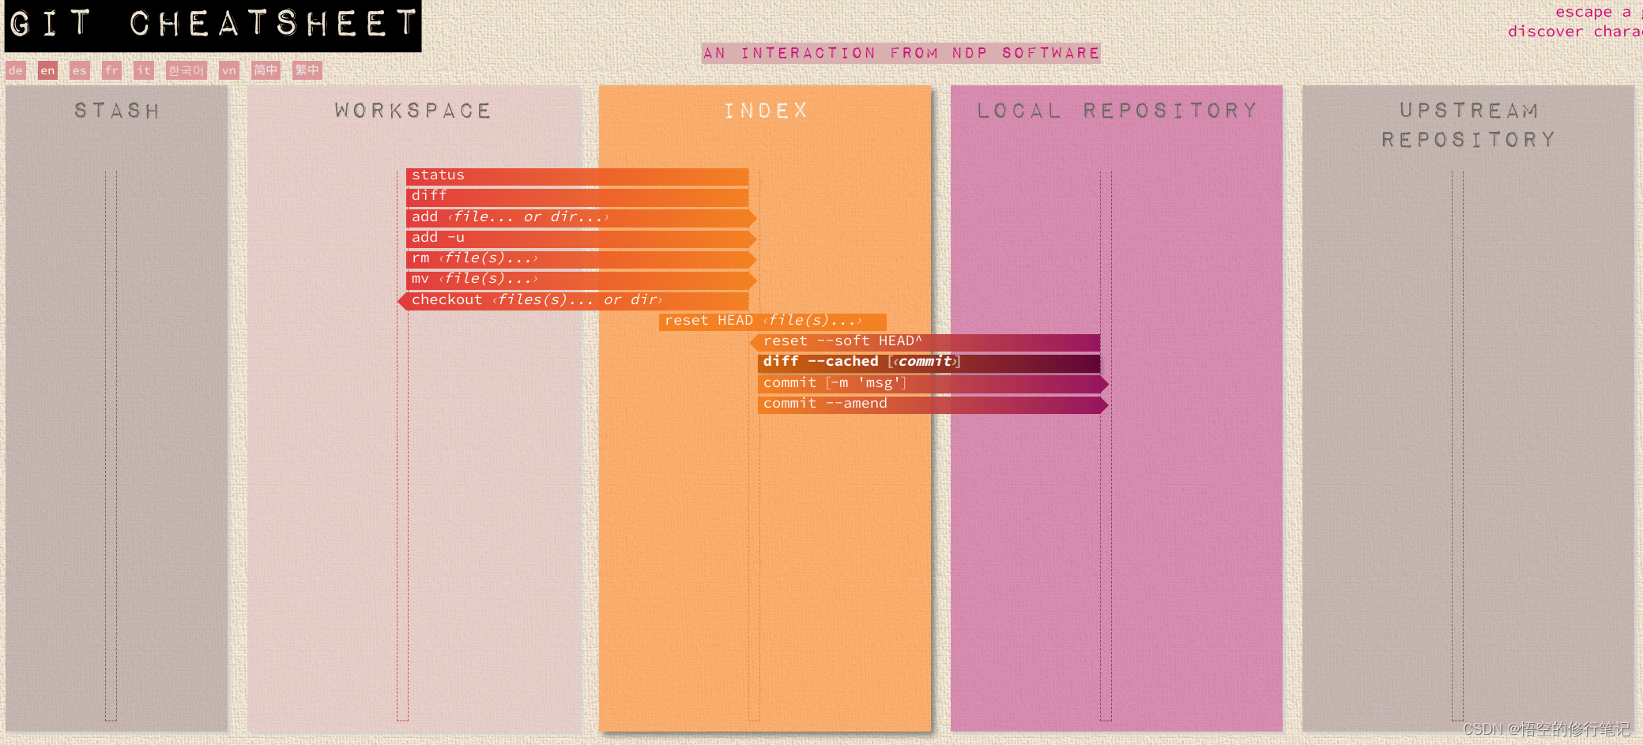Viewport: 1643px width, 745px height.
Task: Click the reset --soft HEAD^ command
Action: point(925,341)
